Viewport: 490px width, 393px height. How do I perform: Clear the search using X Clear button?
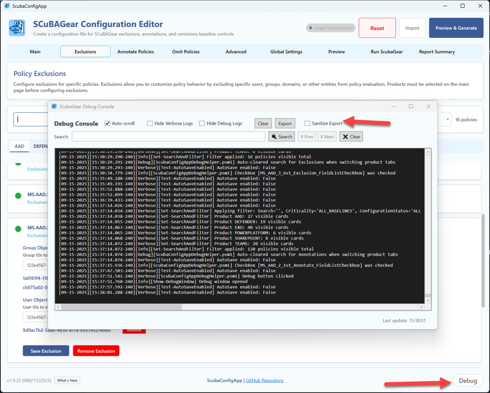pyautogui.click(x=351, y=137)
